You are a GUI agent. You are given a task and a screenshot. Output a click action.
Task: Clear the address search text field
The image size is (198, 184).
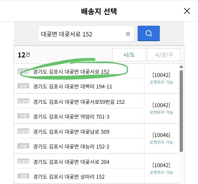128,34
